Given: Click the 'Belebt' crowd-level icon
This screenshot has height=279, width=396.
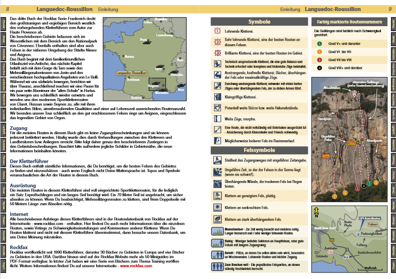Looking at the screenshot, I should click(217, 255).
